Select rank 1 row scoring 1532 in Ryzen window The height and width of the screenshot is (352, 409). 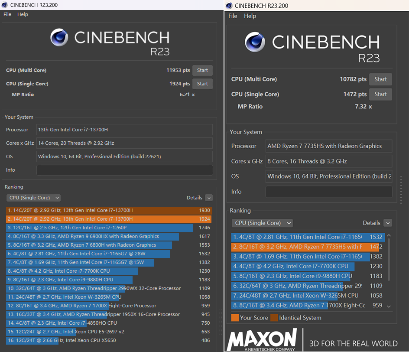[308, 237]
